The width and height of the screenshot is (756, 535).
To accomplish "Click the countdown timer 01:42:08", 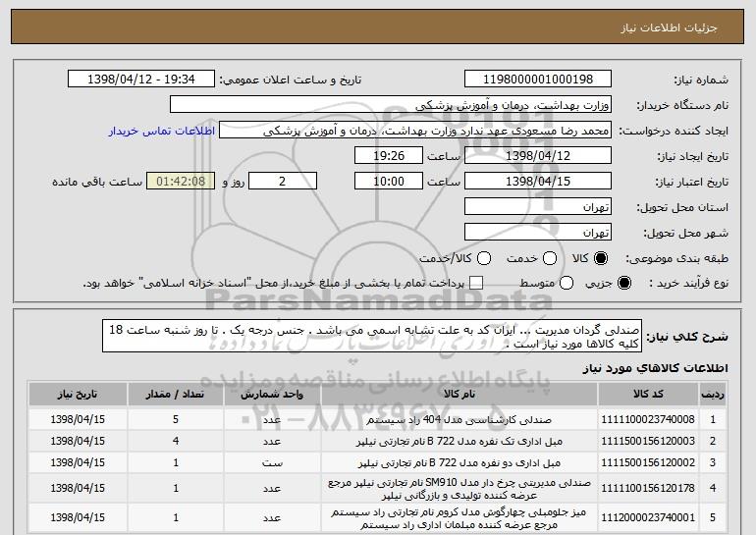I will 181,182.
